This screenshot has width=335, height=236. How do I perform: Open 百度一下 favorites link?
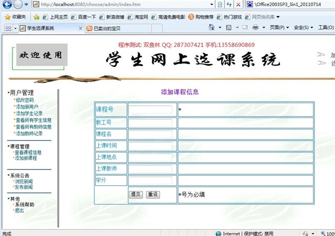(x=83, y=17)
